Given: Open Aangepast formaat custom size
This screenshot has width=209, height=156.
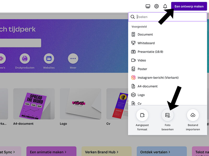Looking at the screenshot, I should [142, 115].
